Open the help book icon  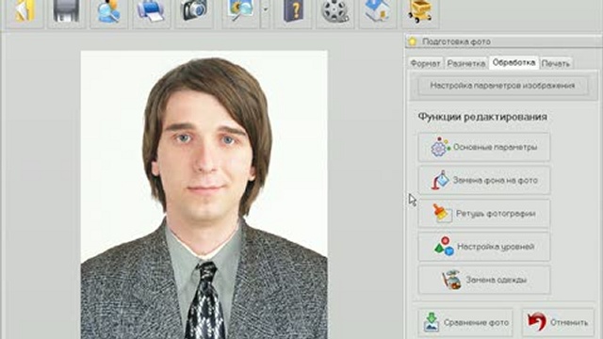(293, 11)
